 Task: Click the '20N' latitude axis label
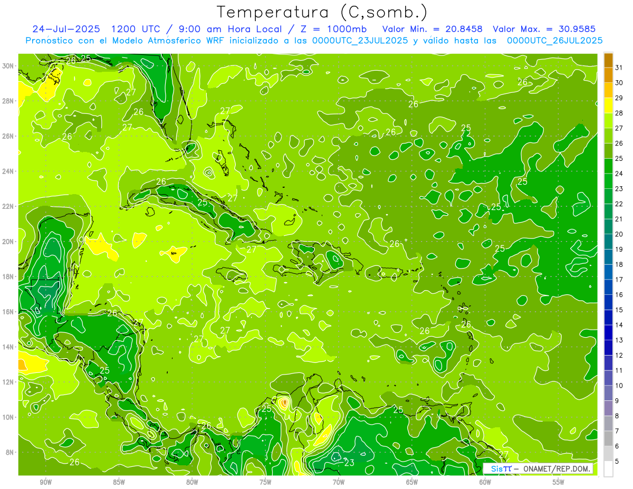tap(8, 241)
